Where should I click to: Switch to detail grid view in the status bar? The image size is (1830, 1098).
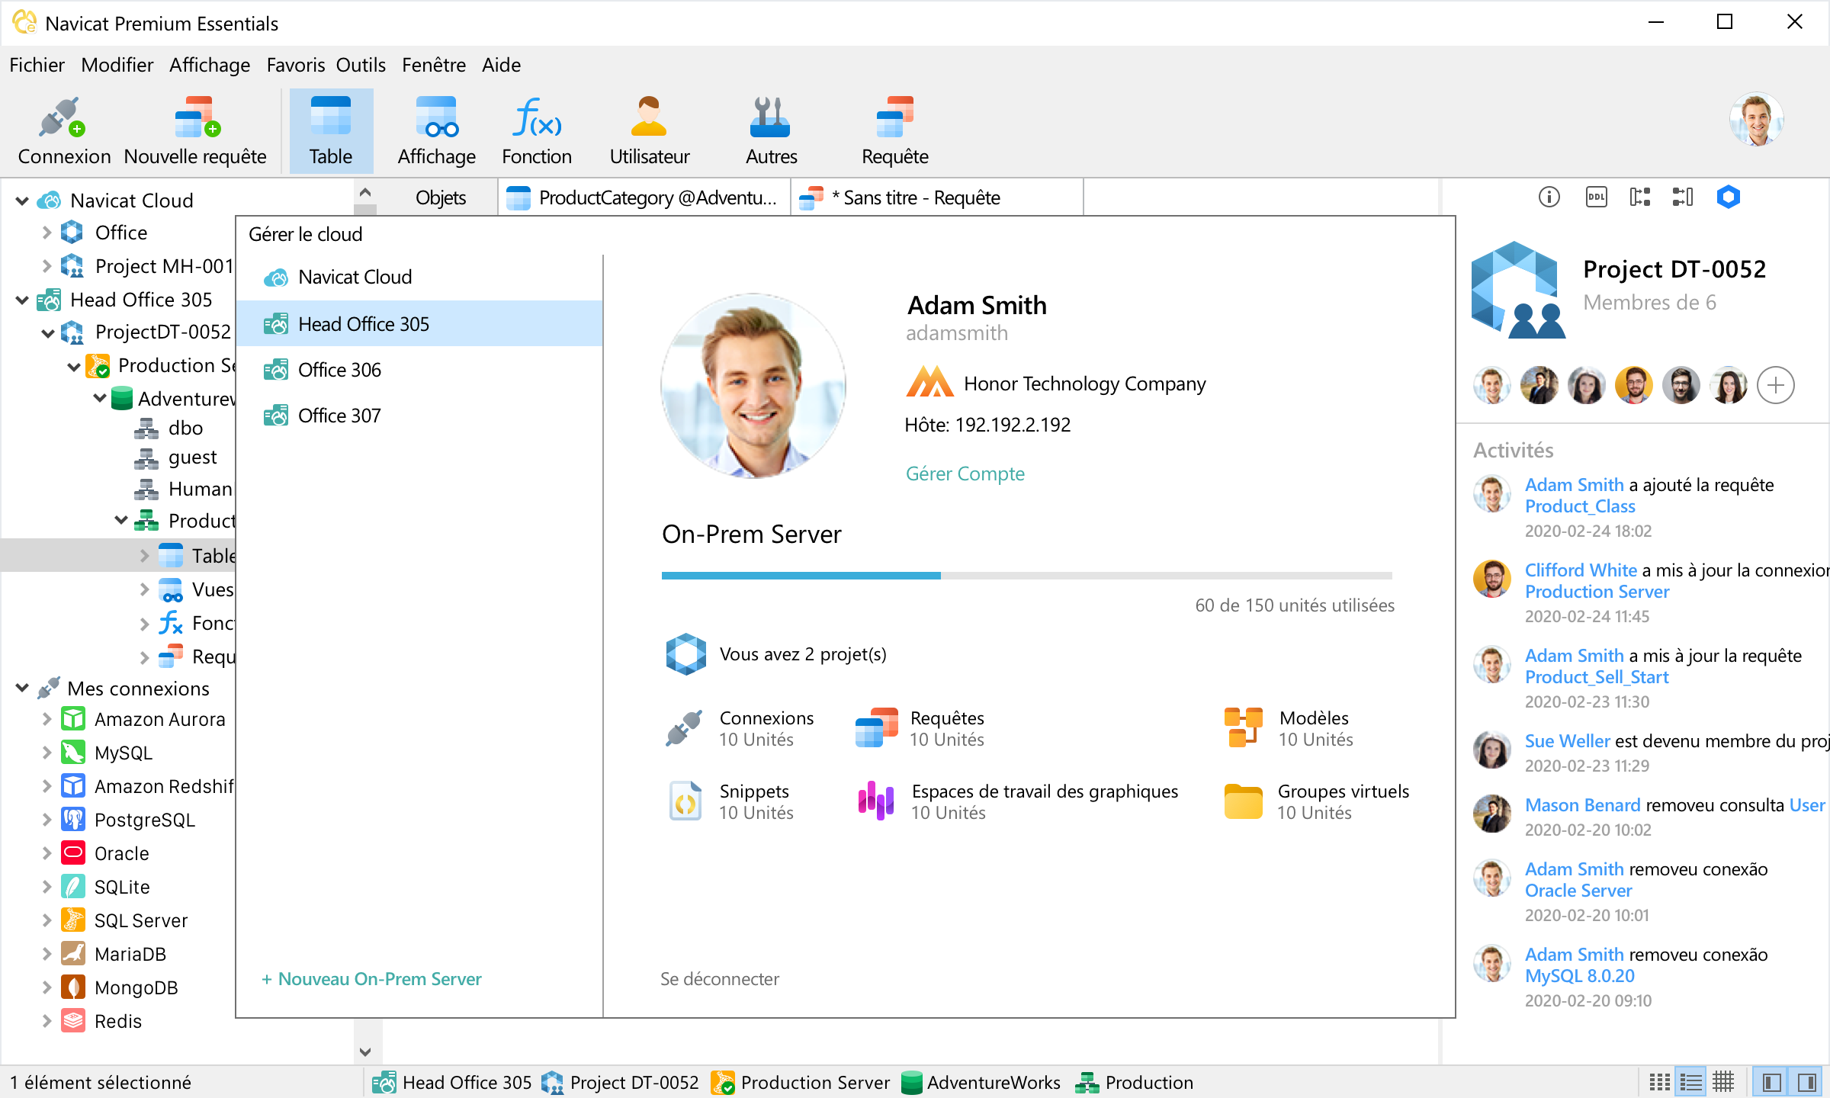[1723, 1082]
